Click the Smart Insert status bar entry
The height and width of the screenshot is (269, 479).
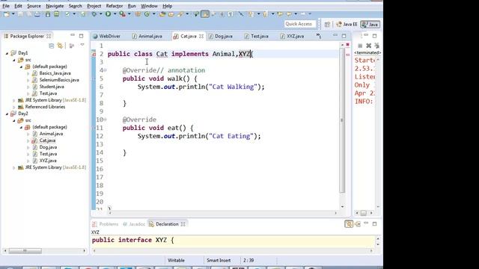(219, 261)
